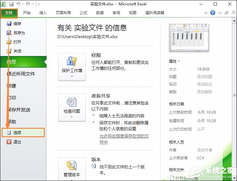Expand the 属性 (Properties) dropdown arrow
This screenshot has width=237, height=181.
pos(179,61)
